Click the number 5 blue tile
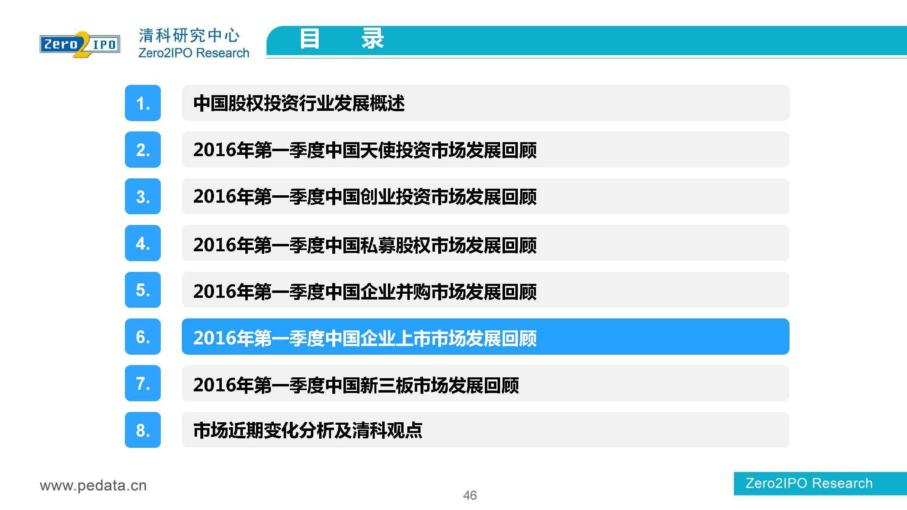Viewport: 907px width, 510px height. click(143, 290)
